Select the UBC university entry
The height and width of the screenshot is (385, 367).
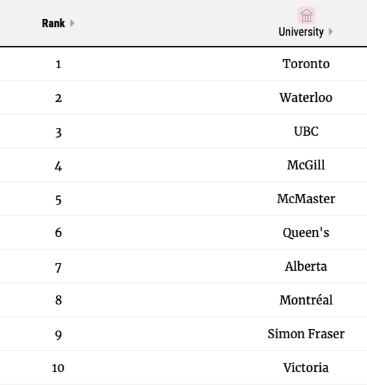[306, 131]
